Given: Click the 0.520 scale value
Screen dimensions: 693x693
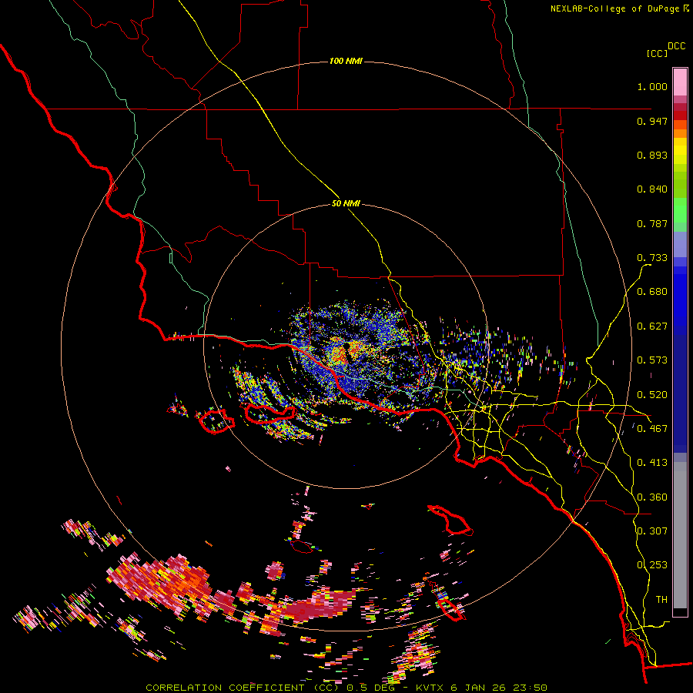Looking at the screenshot, I should (x=652, y=395).
